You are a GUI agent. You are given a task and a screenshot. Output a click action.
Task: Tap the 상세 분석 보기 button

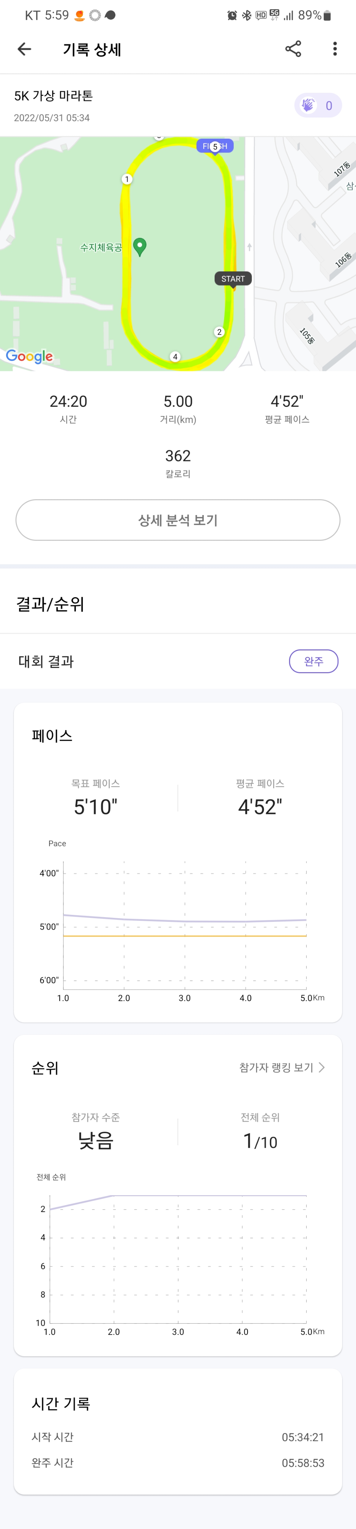[x=178, y=520]
